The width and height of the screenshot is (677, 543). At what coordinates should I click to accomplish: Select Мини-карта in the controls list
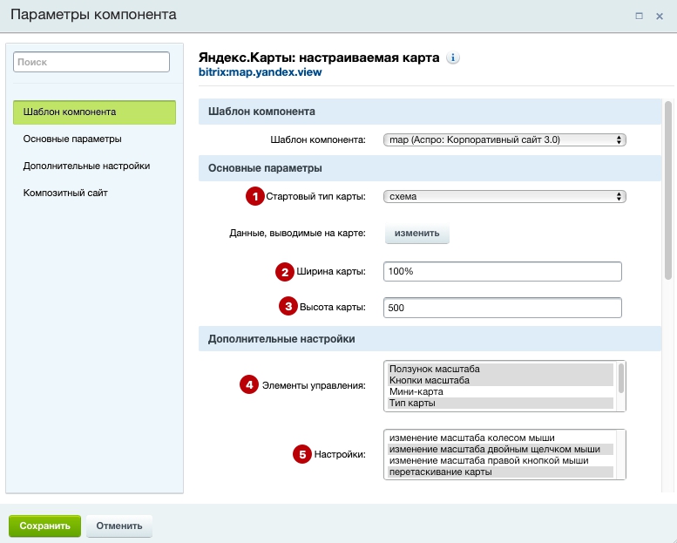[501, 392]
